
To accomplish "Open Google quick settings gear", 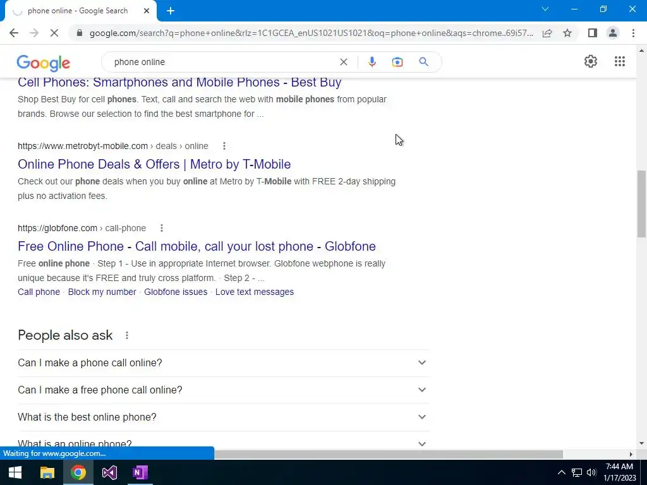I will [x=591, y=61].
